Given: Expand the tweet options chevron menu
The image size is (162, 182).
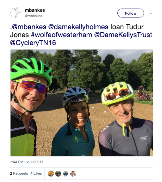Looking at the screenshot, I should [151, 13].
